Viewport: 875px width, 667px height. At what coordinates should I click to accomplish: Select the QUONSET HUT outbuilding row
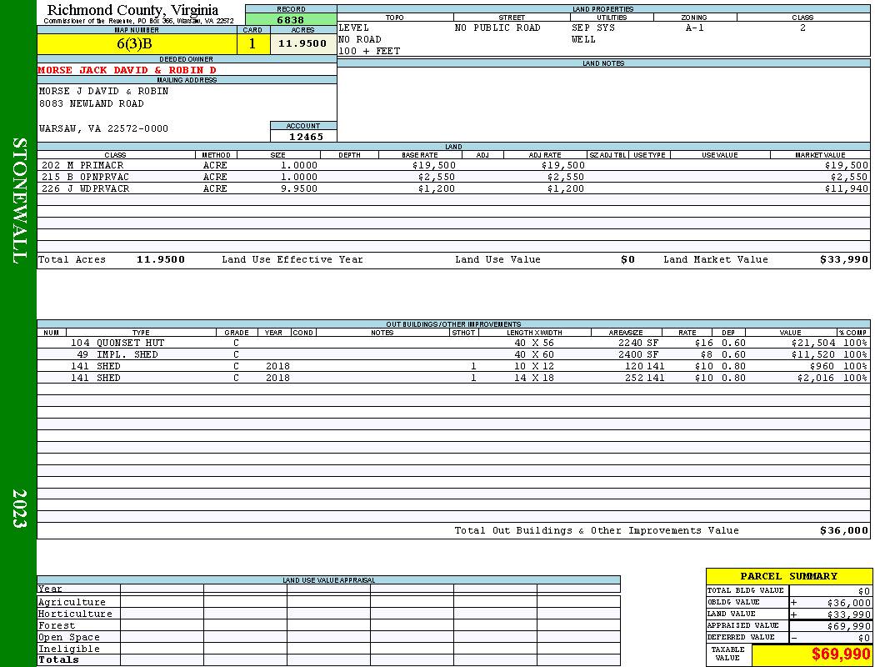click(x=453, y=343)
